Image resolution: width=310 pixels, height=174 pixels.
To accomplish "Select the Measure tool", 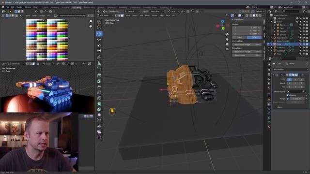I will point(99,63).
